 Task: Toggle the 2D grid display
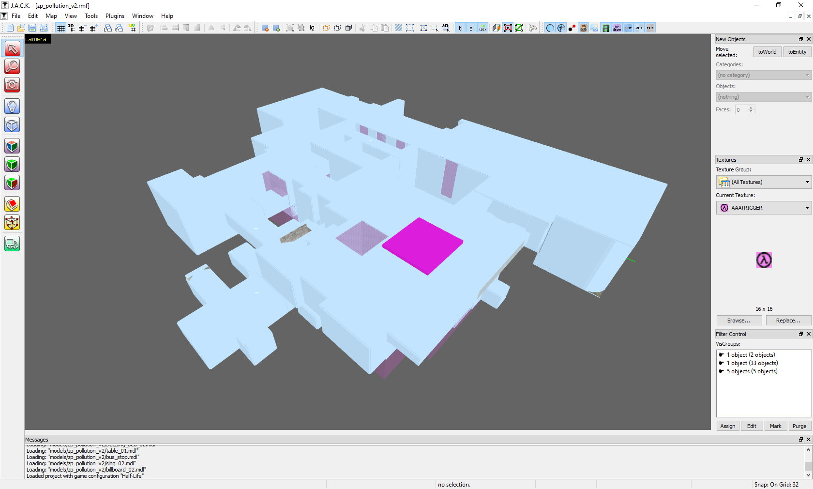(60, 28)
